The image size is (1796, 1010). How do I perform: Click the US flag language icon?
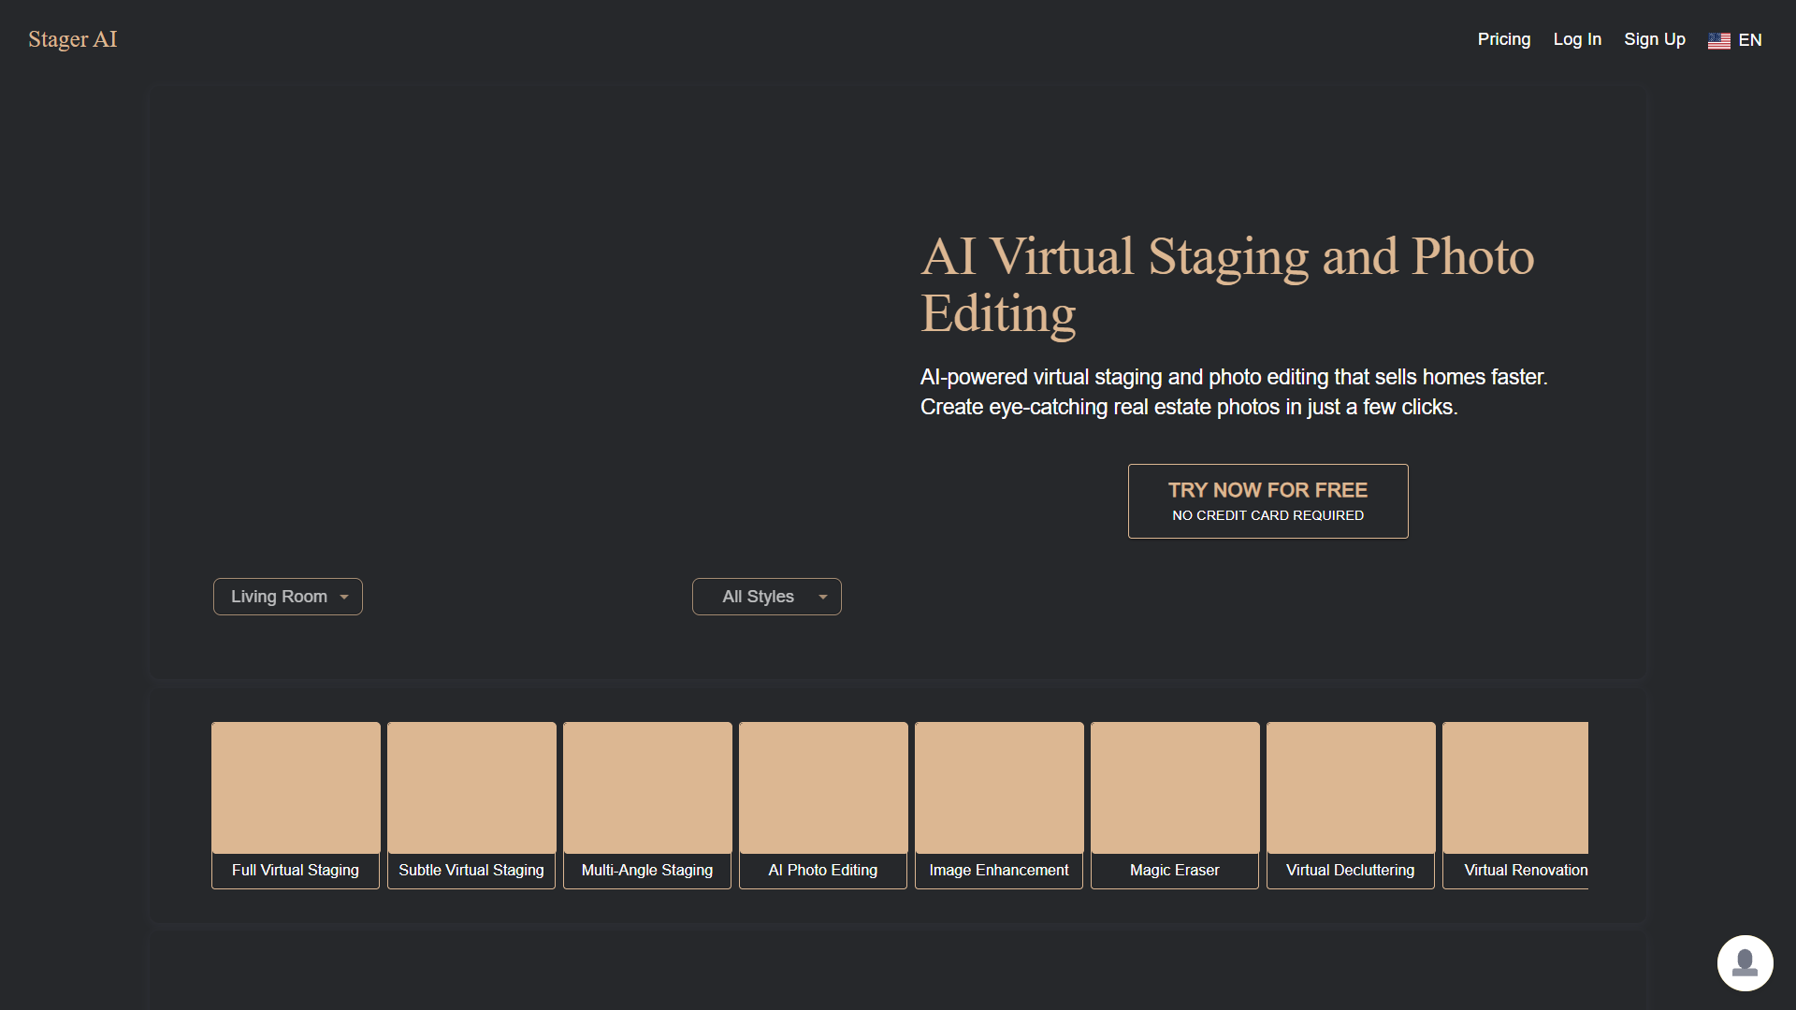coord(1718,40)
